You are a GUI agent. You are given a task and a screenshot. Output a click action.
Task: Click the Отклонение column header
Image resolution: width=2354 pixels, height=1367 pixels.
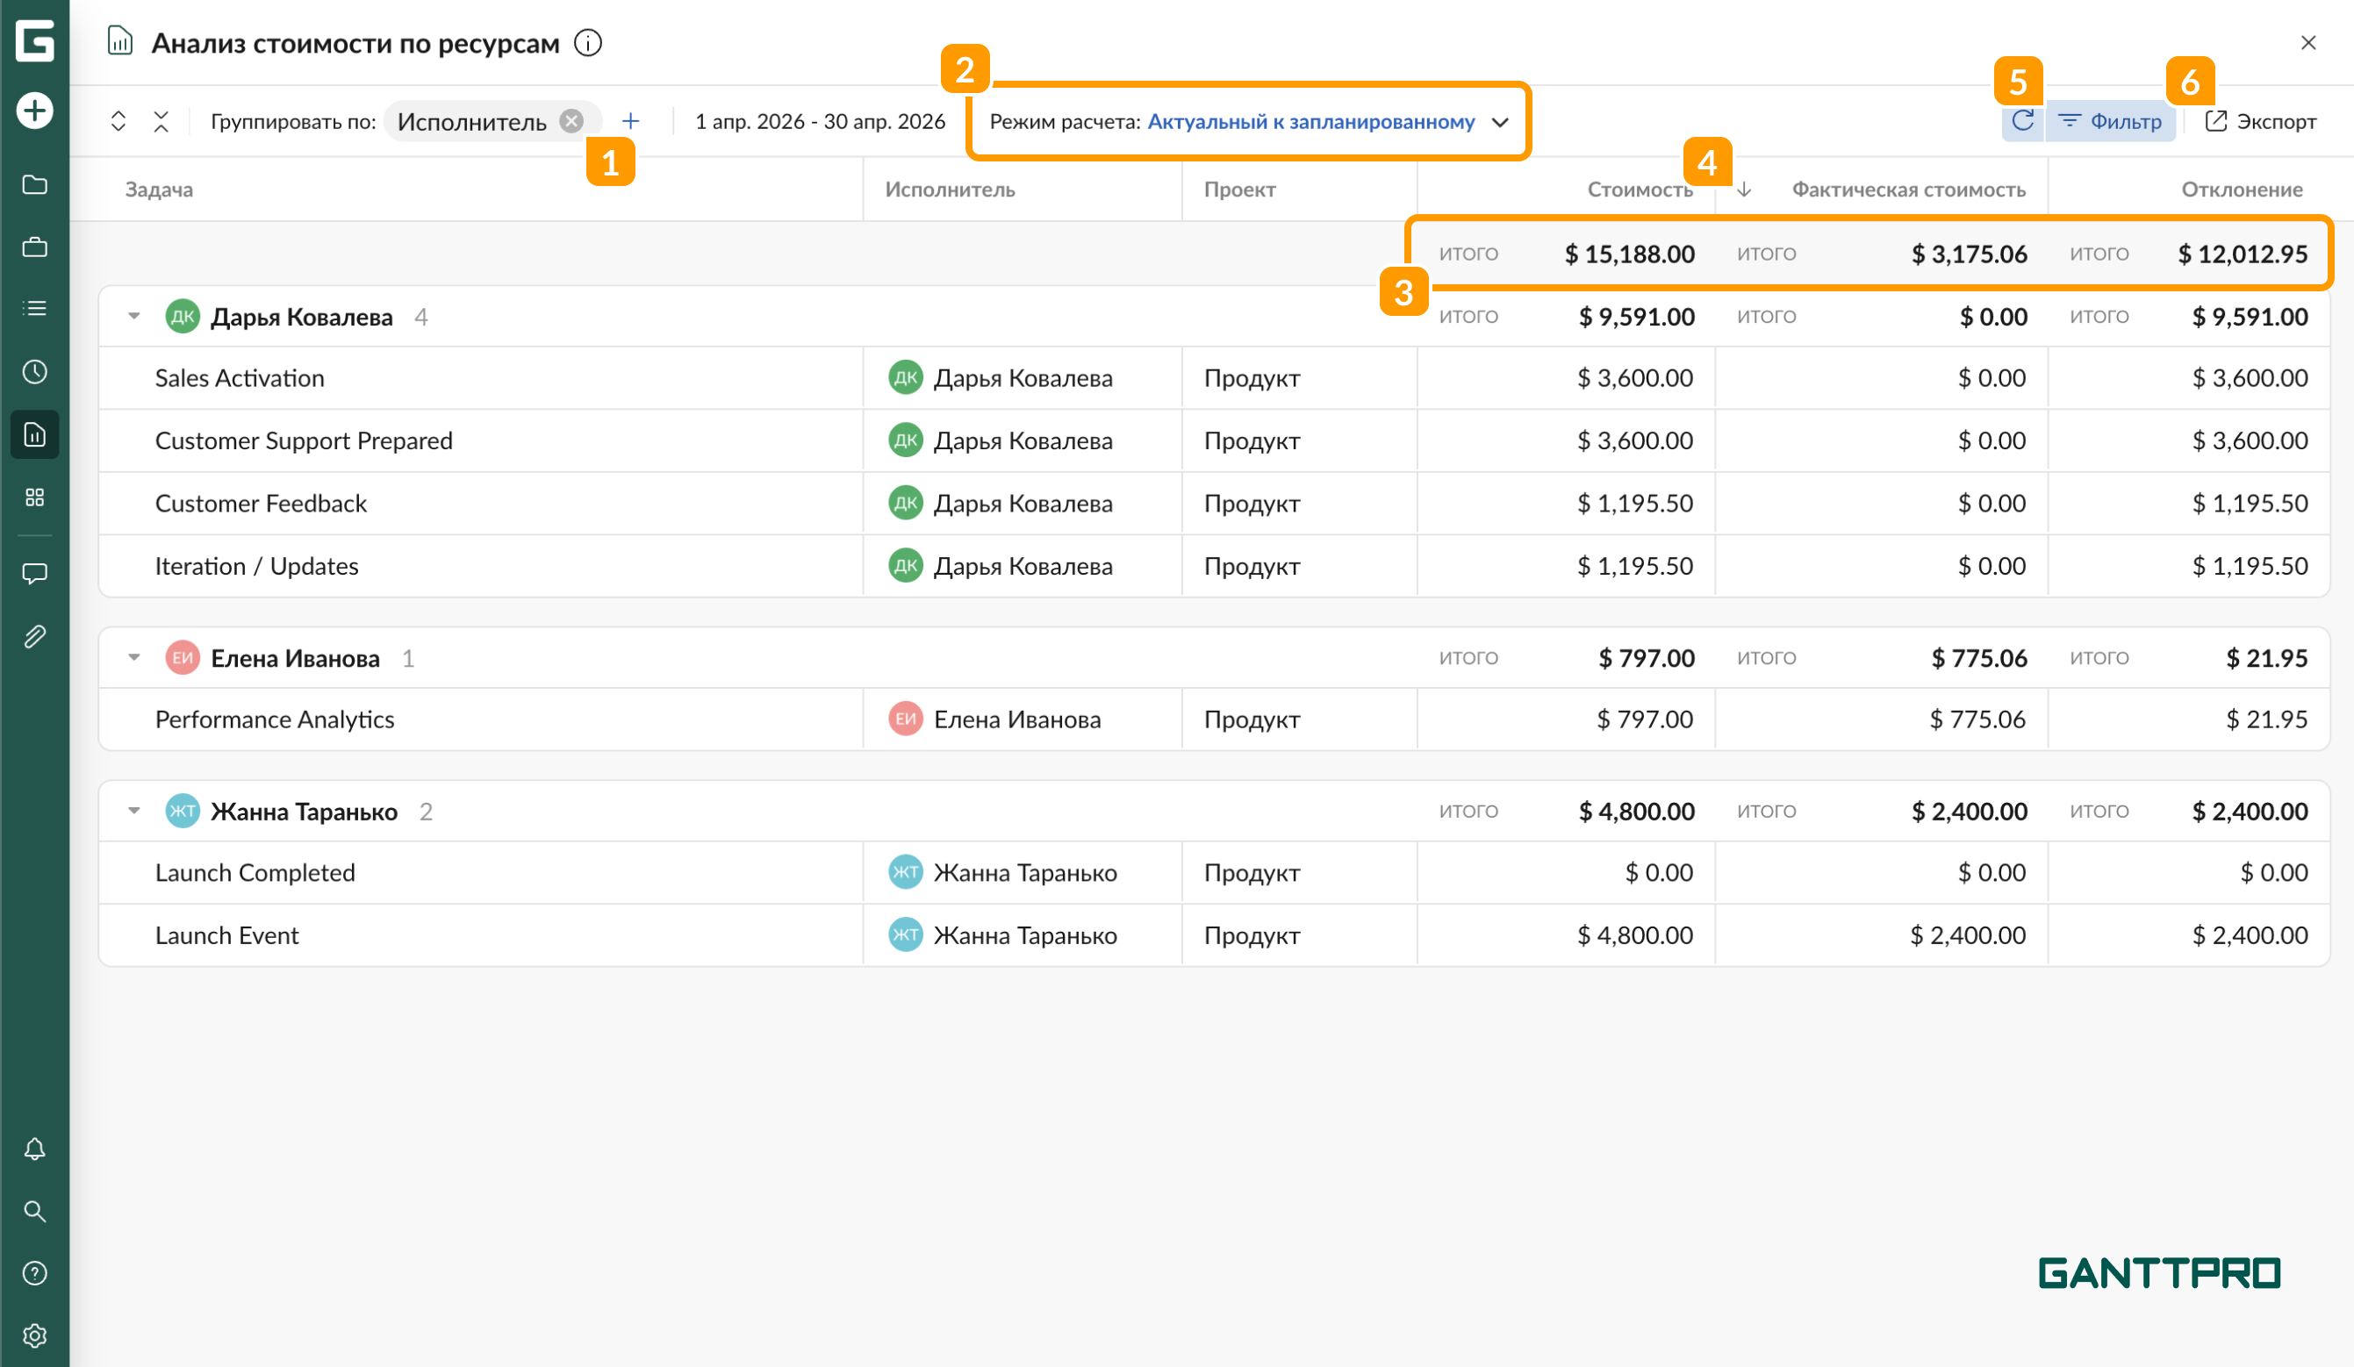point(2241,190)
